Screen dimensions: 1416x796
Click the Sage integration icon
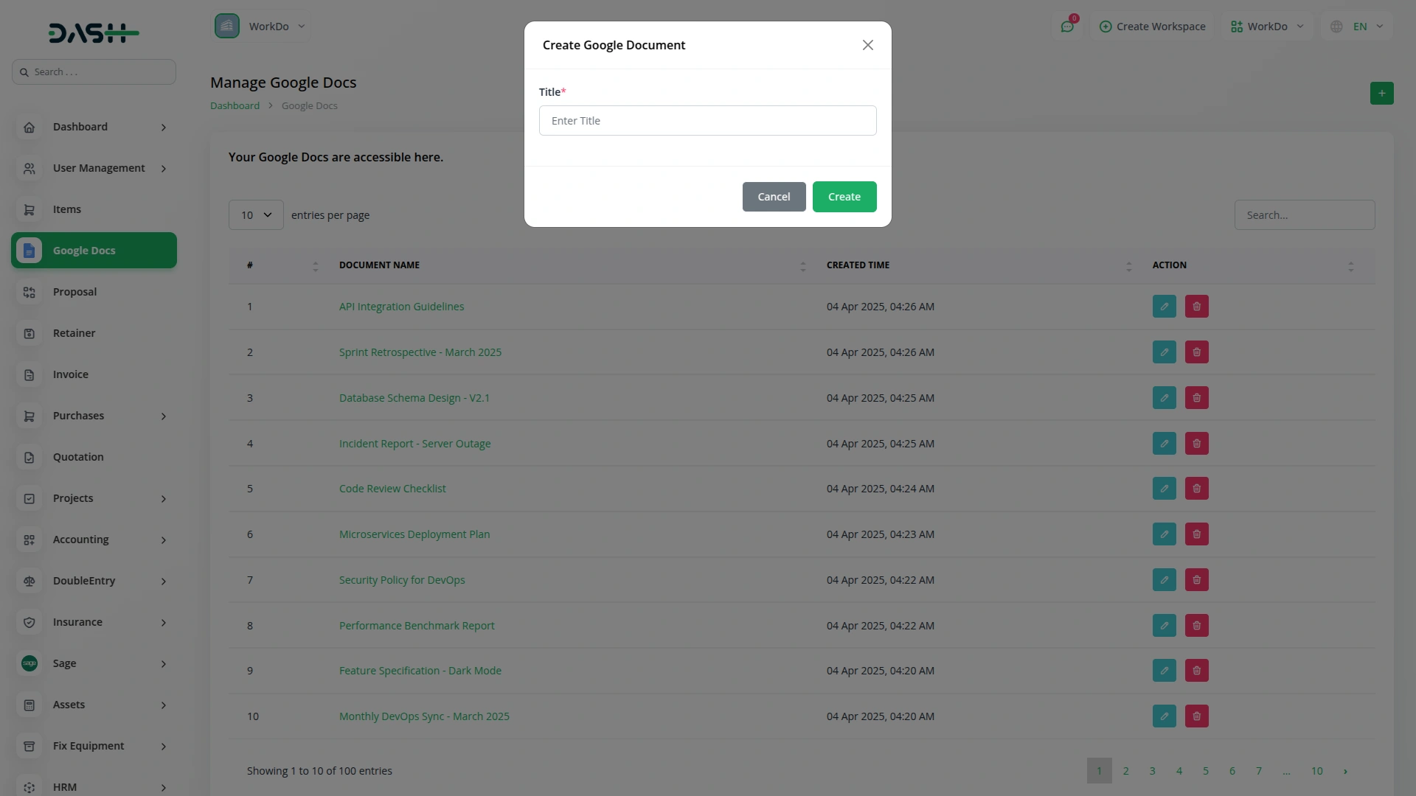coord(29,663)
